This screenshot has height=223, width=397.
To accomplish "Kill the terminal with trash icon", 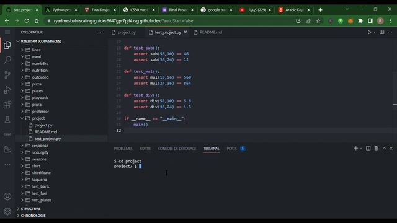I will [x=377, y=149].
